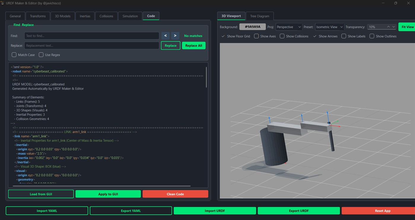The height and width of the screenshot is (220, 415).
Task: Click the URDF Maker app icon in title bar
Action: click(x=2, y=3)
